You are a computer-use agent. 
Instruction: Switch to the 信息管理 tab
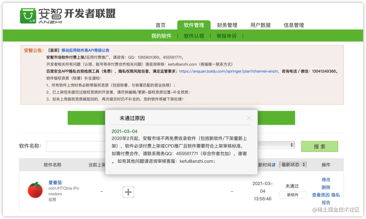click(294, 25)
